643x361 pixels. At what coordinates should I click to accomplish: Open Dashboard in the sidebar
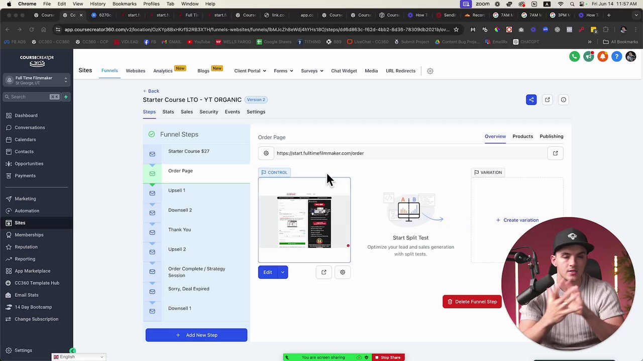(x=26, y=116)
